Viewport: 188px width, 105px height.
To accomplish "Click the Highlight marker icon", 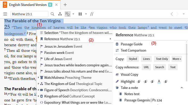I will point(117,81).
